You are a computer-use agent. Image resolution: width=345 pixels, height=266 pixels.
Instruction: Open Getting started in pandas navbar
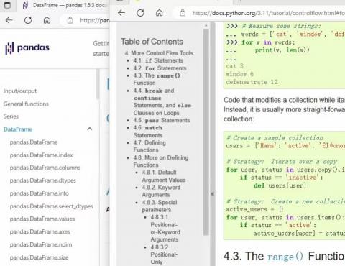(101, 48)
